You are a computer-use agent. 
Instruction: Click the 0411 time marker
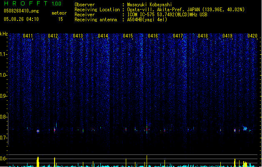pyautogui.click(x=28, y=36)
